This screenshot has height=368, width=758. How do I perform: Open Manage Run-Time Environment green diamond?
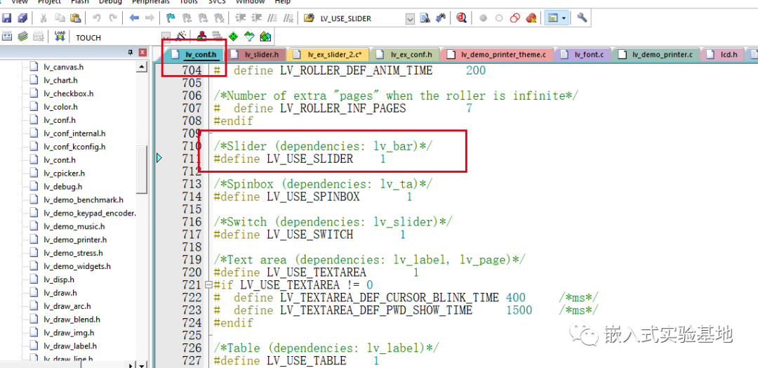point(233,37)
